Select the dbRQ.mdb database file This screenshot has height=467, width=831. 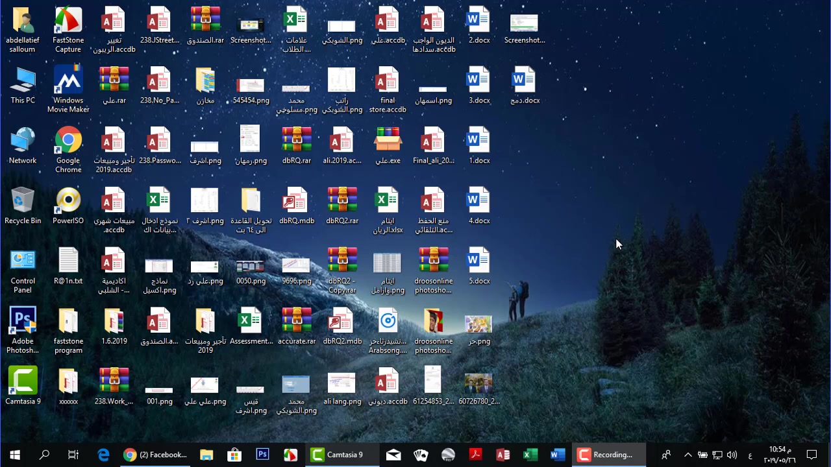pyautogui.click(x=297, y=206)
